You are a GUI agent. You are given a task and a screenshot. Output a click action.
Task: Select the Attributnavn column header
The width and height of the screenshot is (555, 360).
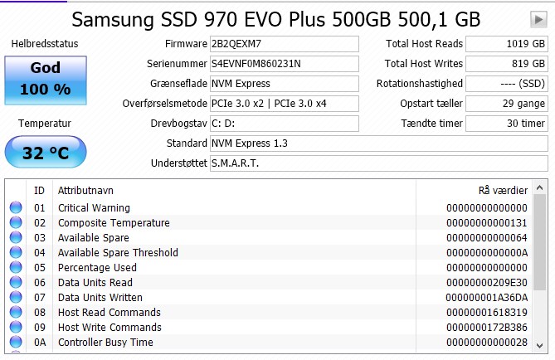coord(85,191)
